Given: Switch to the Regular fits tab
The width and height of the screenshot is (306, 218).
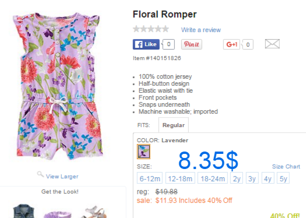Looking at the screenshot, I should click(x=174, y=125).
